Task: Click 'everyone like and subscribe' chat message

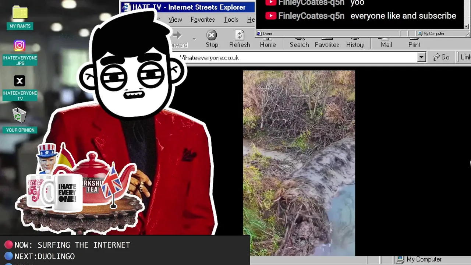Action: click(x=403, y=16)
